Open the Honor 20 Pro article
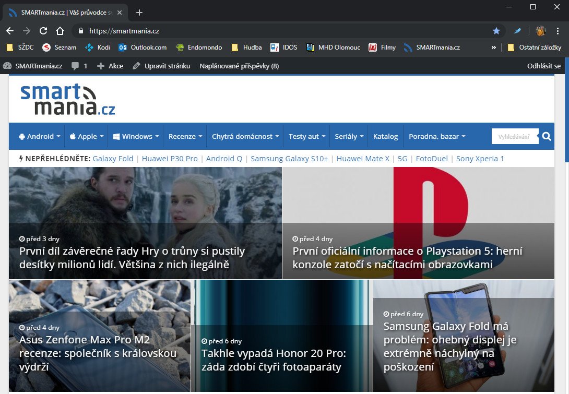Screen dimensions: 569x394 282,336
